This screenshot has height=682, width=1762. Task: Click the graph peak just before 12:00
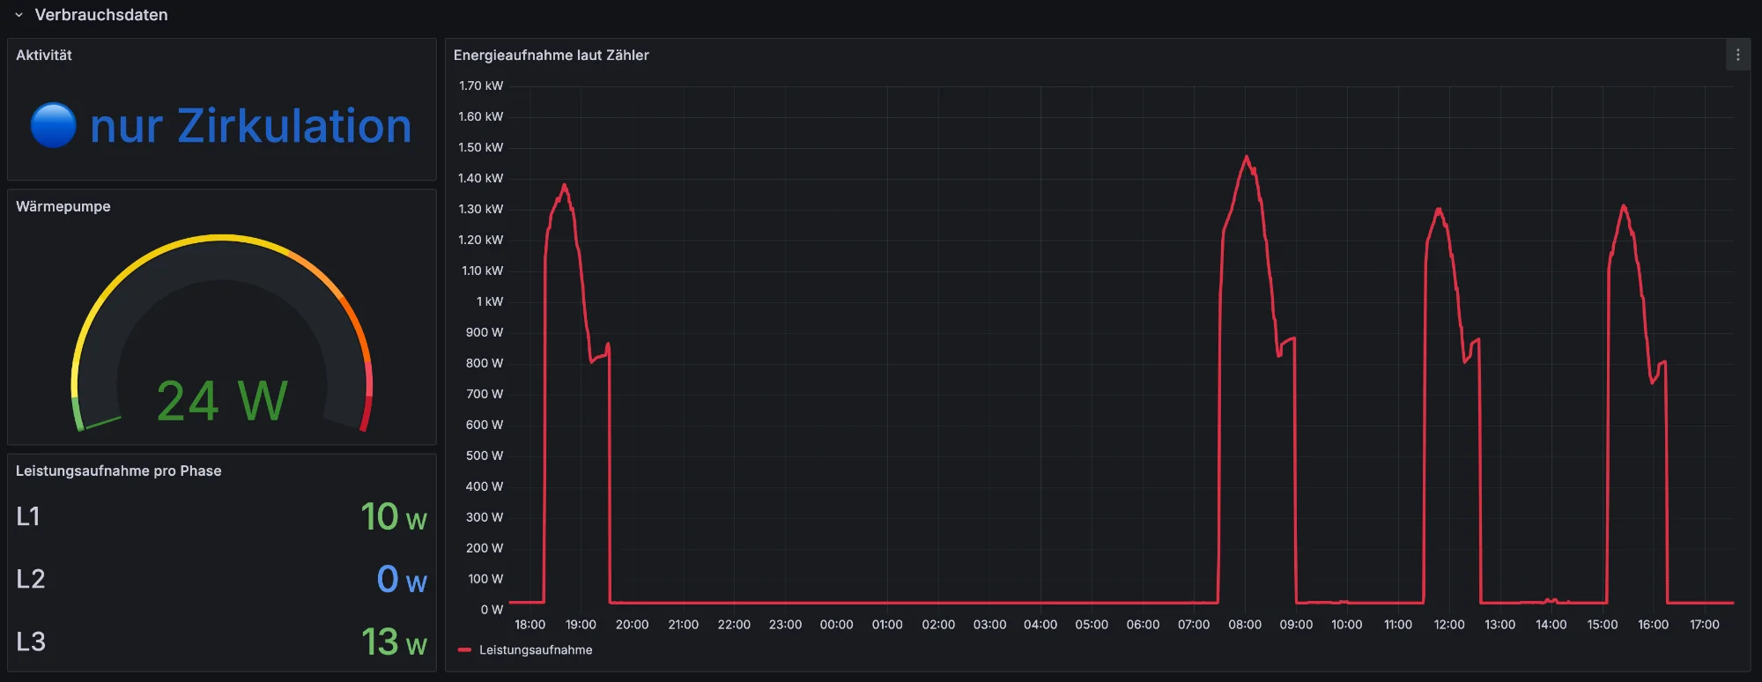1438,210
